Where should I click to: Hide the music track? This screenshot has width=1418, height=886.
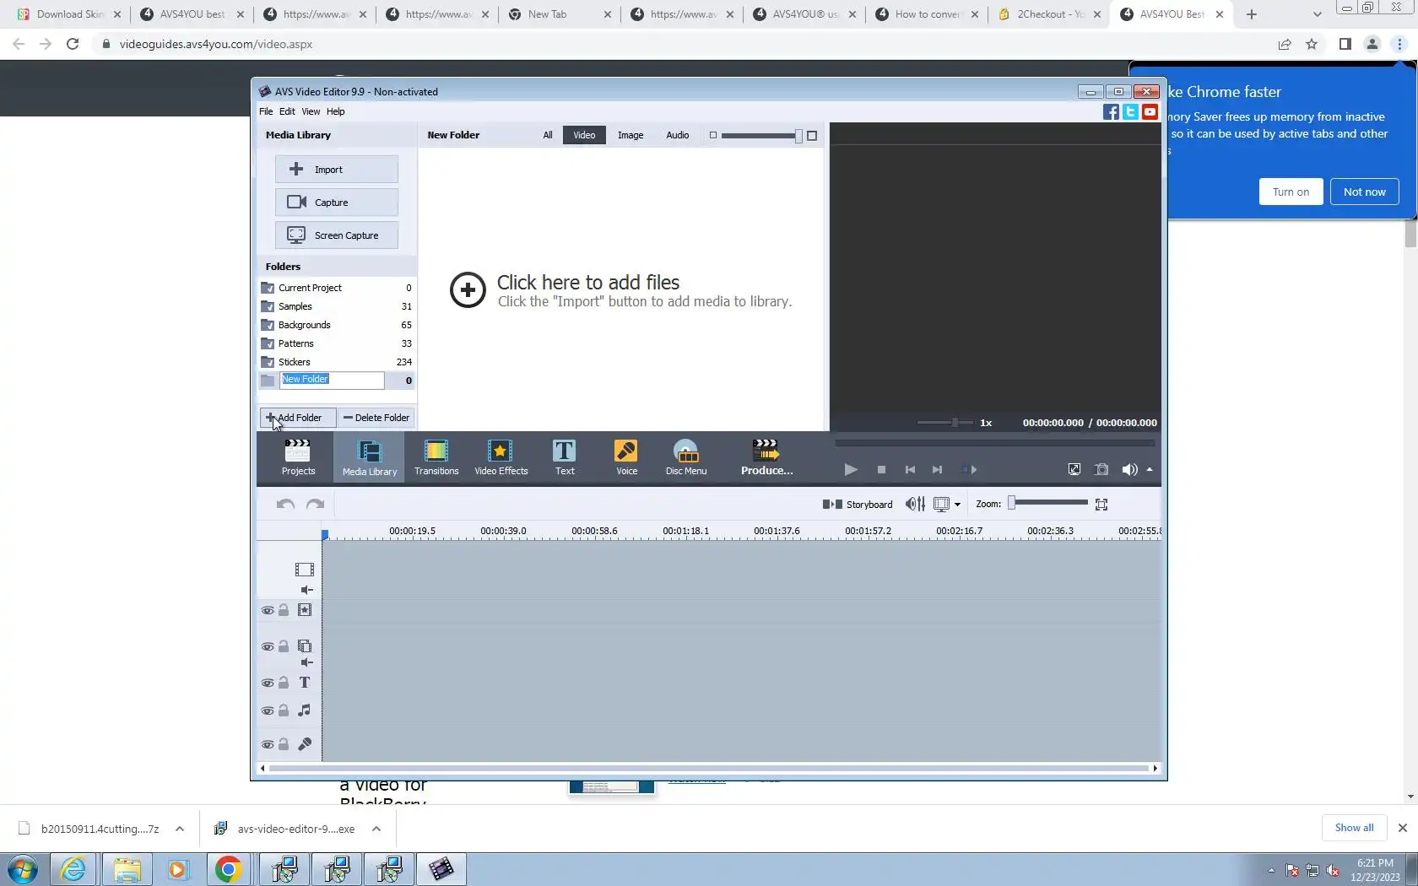tap(268, 710)
